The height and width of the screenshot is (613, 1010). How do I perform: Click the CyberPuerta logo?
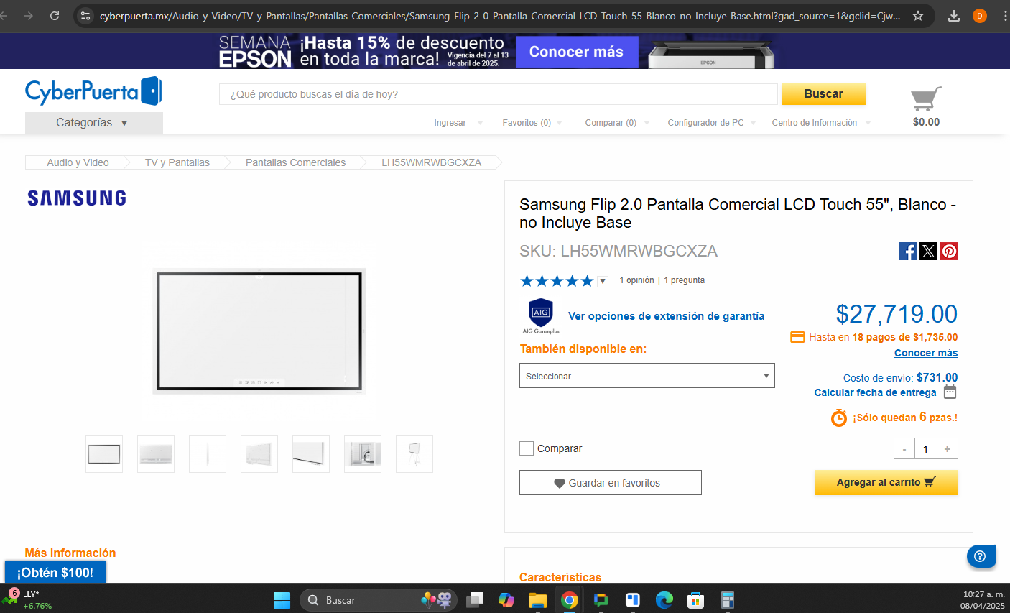click(93, 91)
